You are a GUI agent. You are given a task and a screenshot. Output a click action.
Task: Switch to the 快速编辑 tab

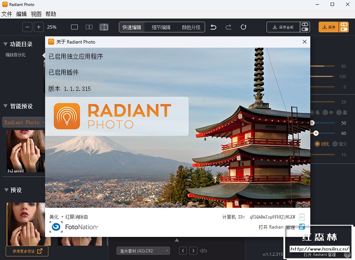[x=132, y=27]
